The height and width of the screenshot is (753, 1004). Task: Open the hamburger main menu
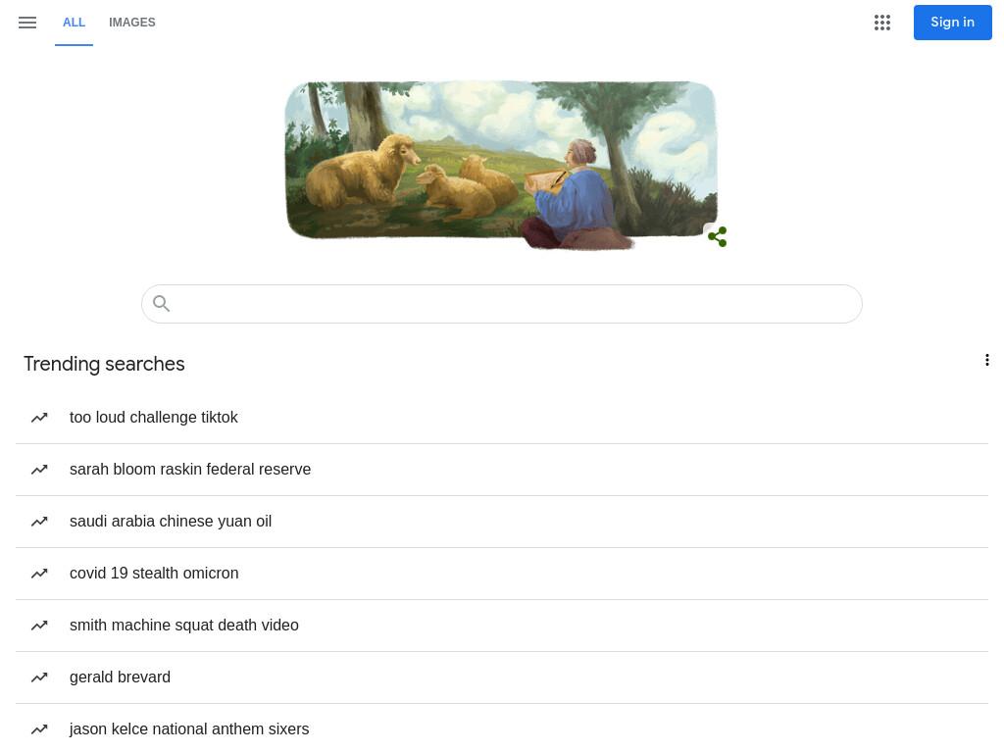pos(27,23)
